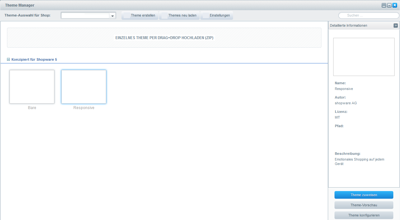Viewport: 400px width, 220px height.
Task: Select the Bare theme thumbnail
Action: (32, 87)
